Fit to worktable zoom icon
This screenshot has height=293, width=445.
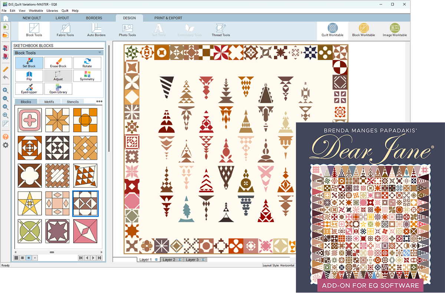coord(6,116)
